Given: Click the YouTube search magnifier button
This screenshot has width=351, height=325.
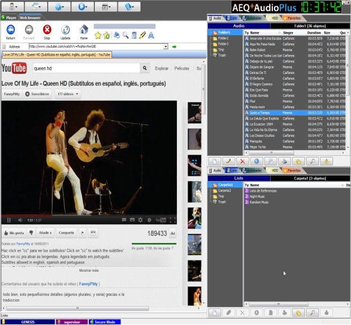Looking at the screenshot, I should 145,68.
